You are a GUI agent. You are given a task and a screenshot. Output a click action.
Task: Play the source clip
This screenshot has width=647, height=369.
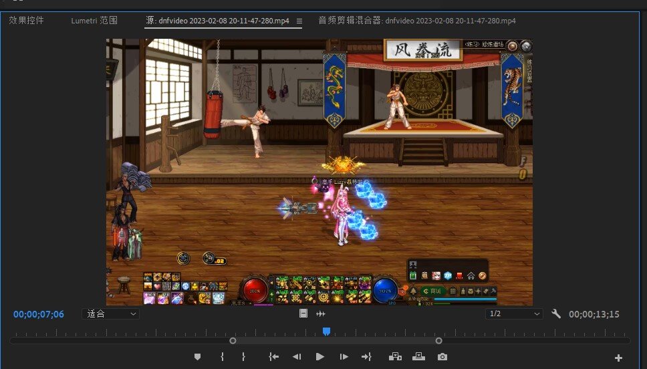(319, 356)
